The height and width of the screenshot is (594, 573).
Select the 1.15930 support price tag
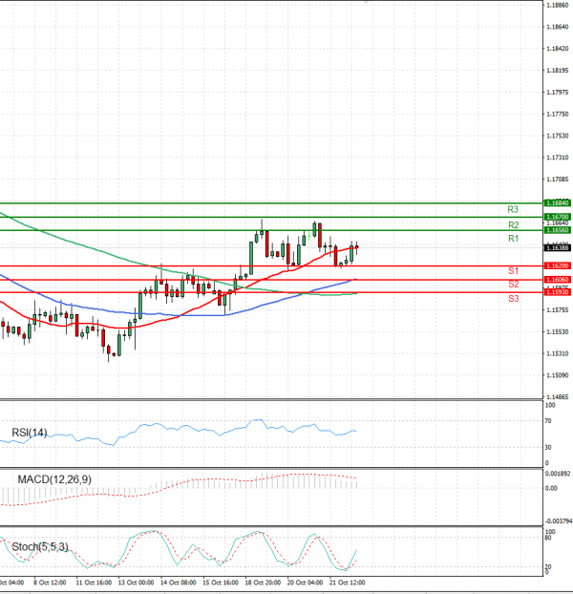pyautogui.click(x=558, y=292)
